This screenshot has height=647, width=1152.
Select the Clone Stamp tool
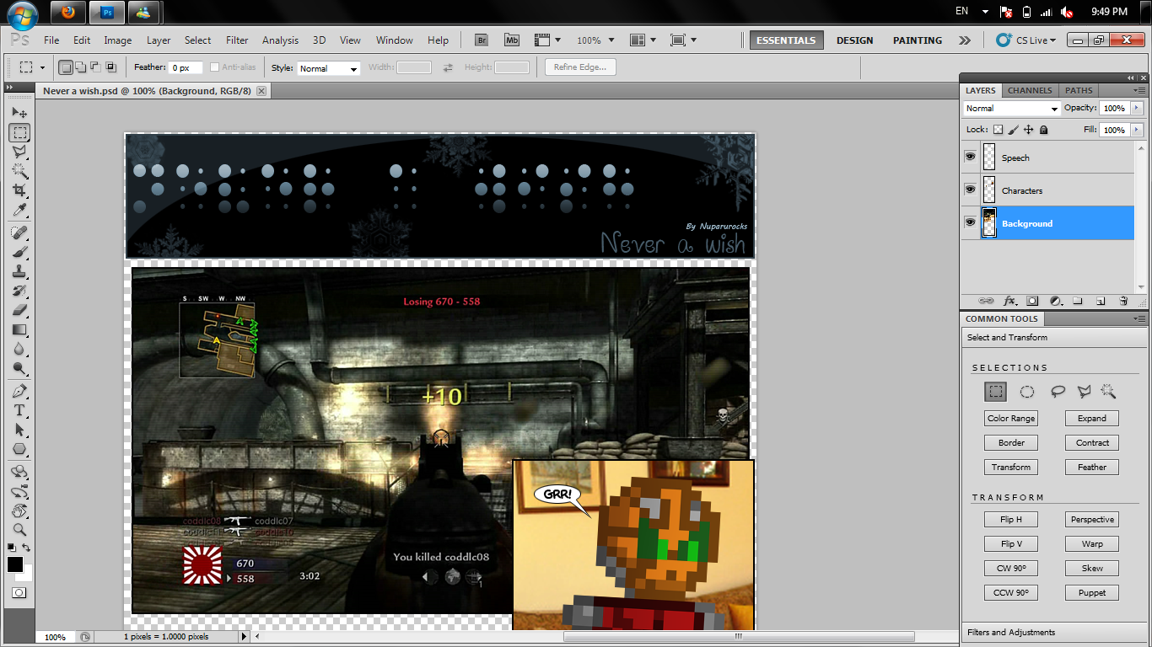coord(19,271)
